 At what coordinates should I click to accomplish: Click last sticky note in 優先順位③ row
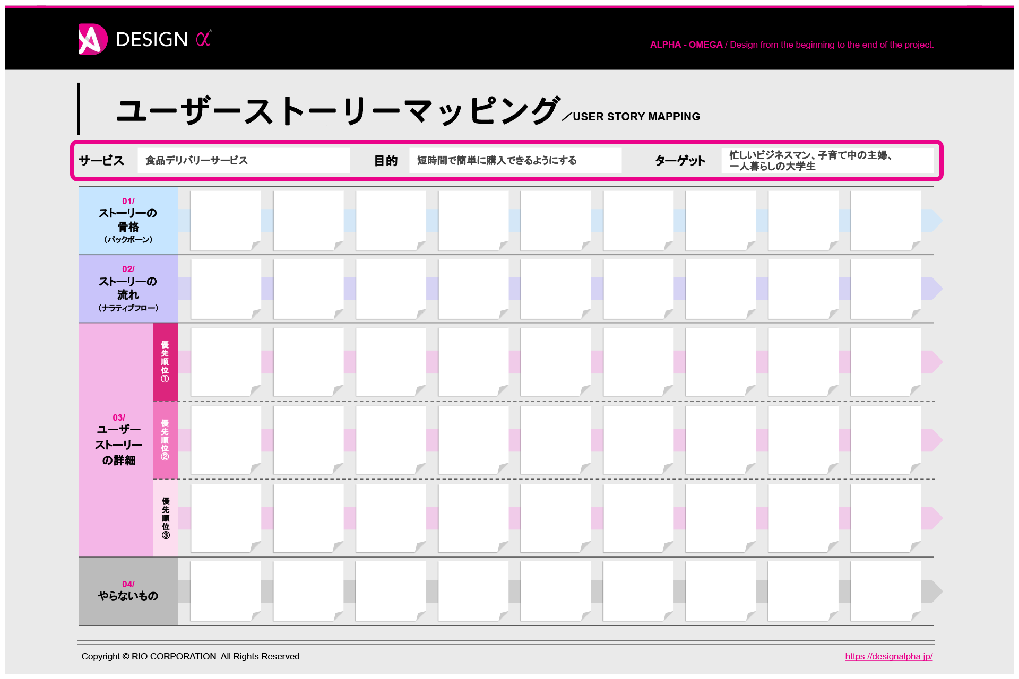tap(886, 518)
